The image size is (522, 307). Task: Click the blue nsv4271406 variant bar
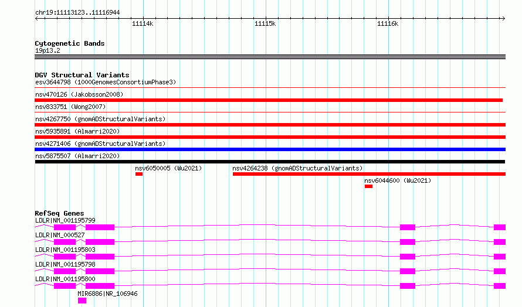270,149
